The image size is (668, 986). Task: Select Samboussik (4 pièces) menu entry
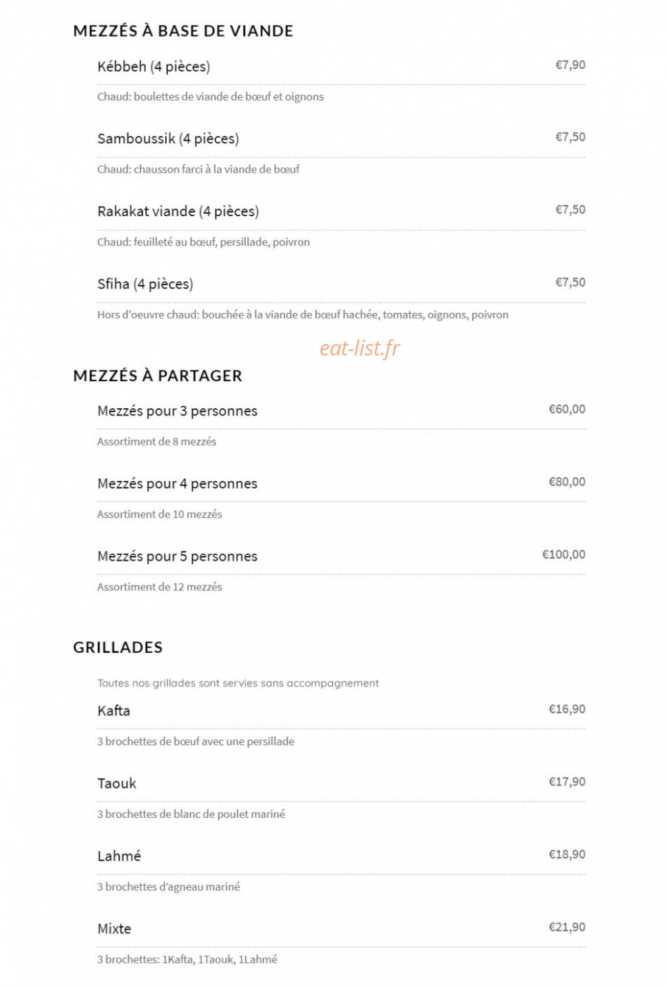168,139
